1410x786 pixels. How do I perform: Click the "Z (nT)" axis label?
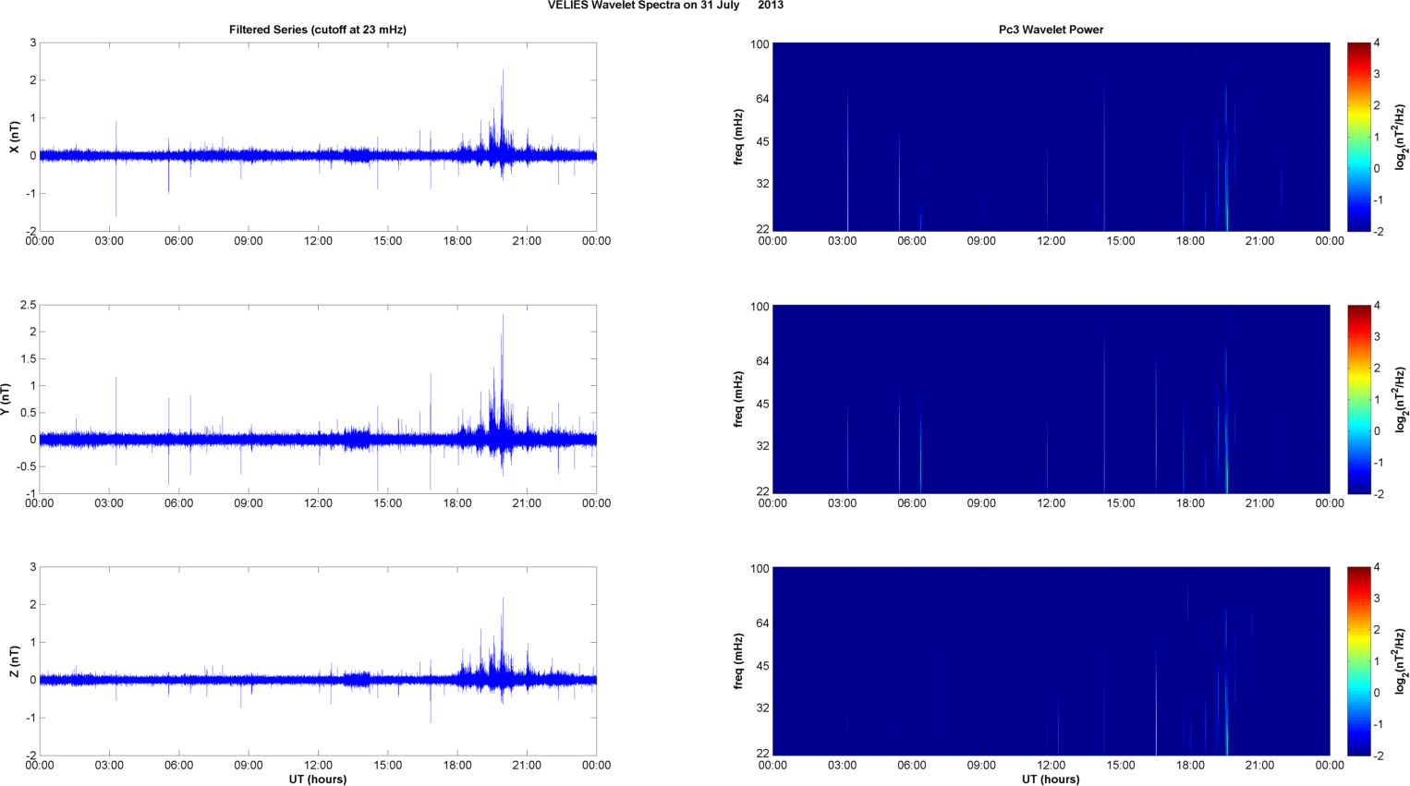(x=14, y=661)
